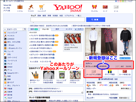Select the リアルタイム search category
This screenshot has width=136, height=102.
69,16
